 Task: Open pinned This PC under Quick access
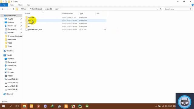pos(10,19)
